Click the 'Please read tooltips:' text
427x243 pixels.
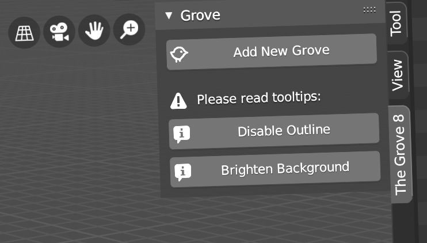259,98
